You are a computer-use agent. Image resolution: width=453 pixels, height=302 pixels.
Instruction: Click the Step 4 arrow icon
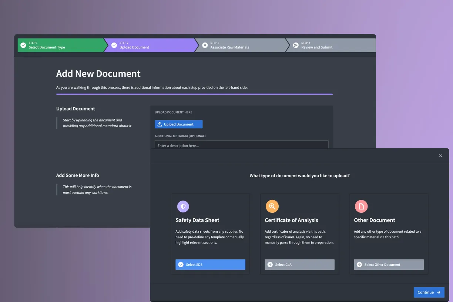coord(296,45)
